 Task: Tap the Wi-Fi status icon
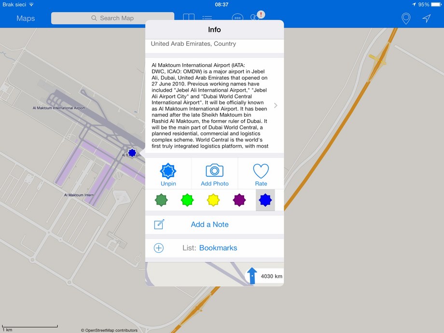pyautogui.click(x=31, y=4)
